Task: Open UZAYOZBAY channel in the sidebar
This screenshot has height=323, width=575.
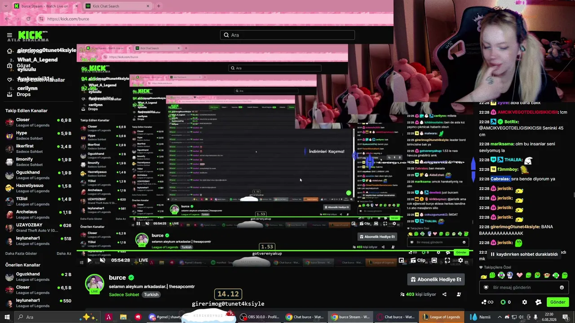Action: [38, 227]
